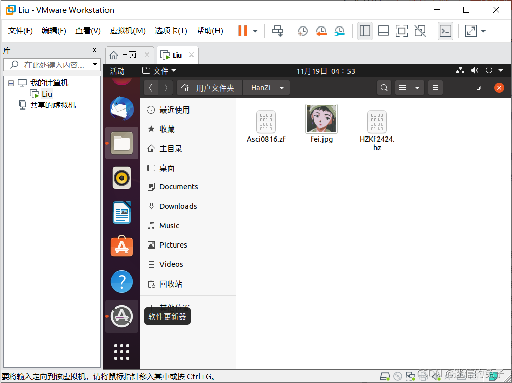Open Rhythmbox from the dock
The image size is (512, 383).
click(x=122, y=178)
